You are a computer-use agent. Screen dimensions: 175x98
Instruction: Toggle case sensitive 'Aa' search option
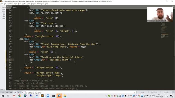point(7,93)
